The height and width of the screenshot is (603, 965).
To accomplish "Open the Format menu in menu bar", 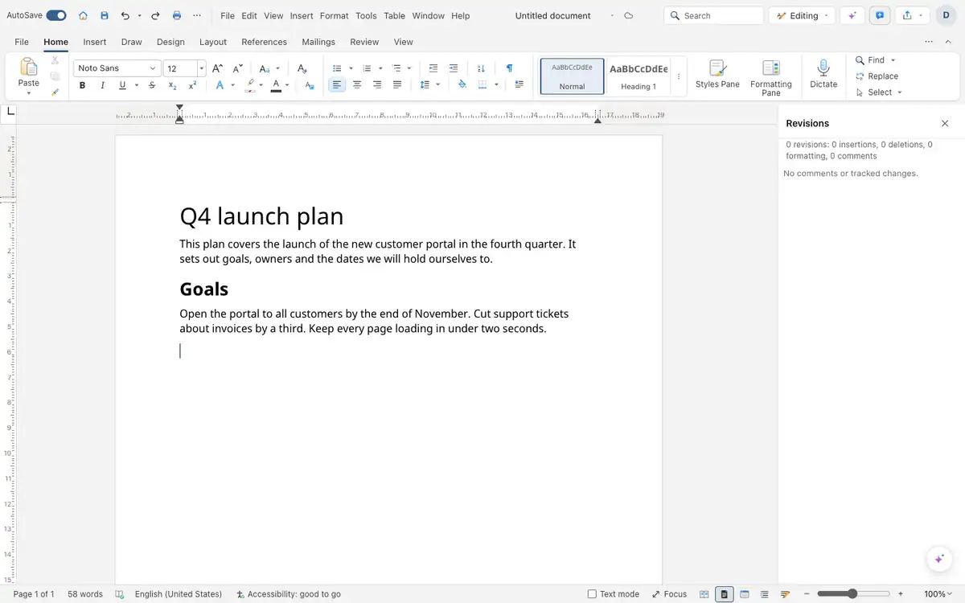I will (x=334, y=15).
